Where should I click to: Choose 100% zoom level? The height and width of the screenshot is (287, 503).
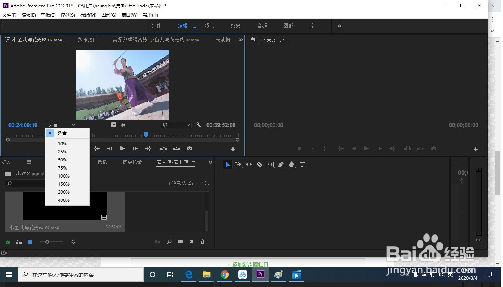tap(67, 176)
